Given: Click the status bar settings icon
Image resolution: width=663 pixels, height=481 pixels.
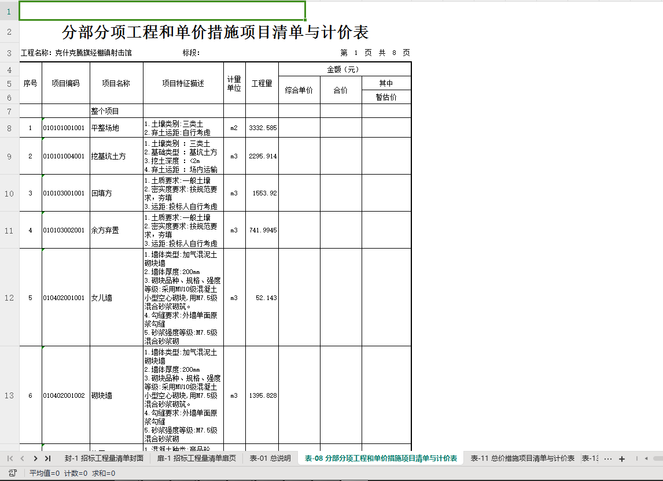Looking at the screenshot, I should tap(13, 473).
